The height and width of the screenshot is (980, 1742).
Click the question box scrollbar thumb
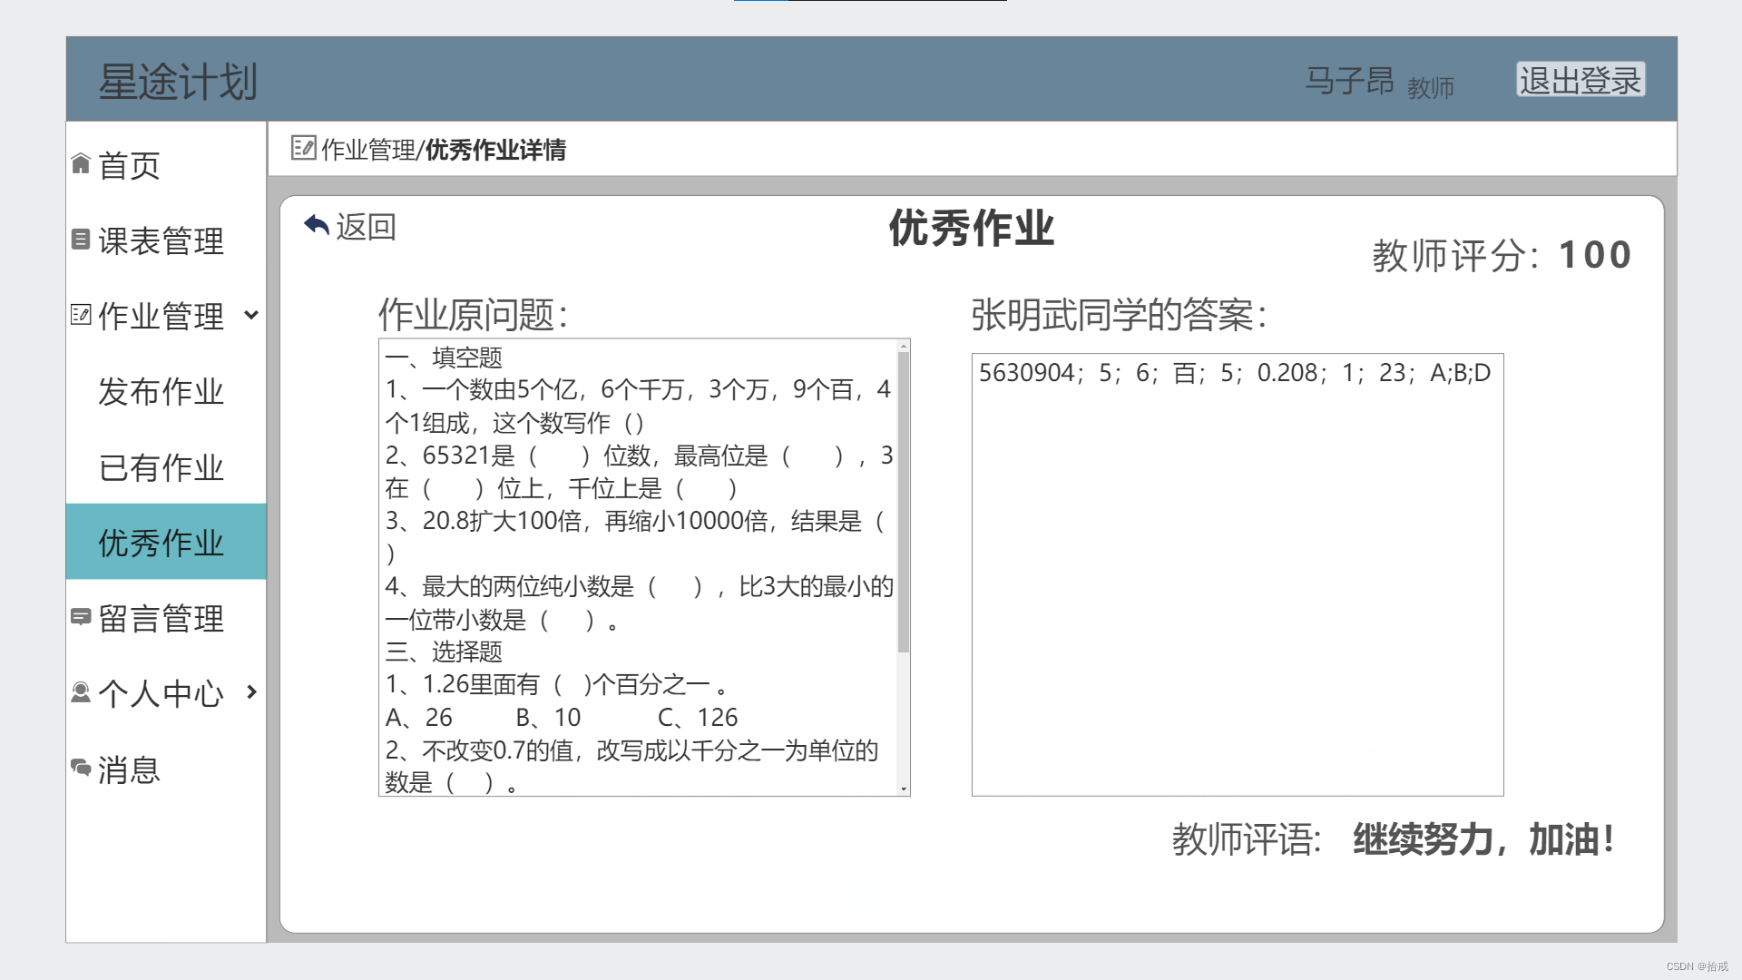point(903,502)
